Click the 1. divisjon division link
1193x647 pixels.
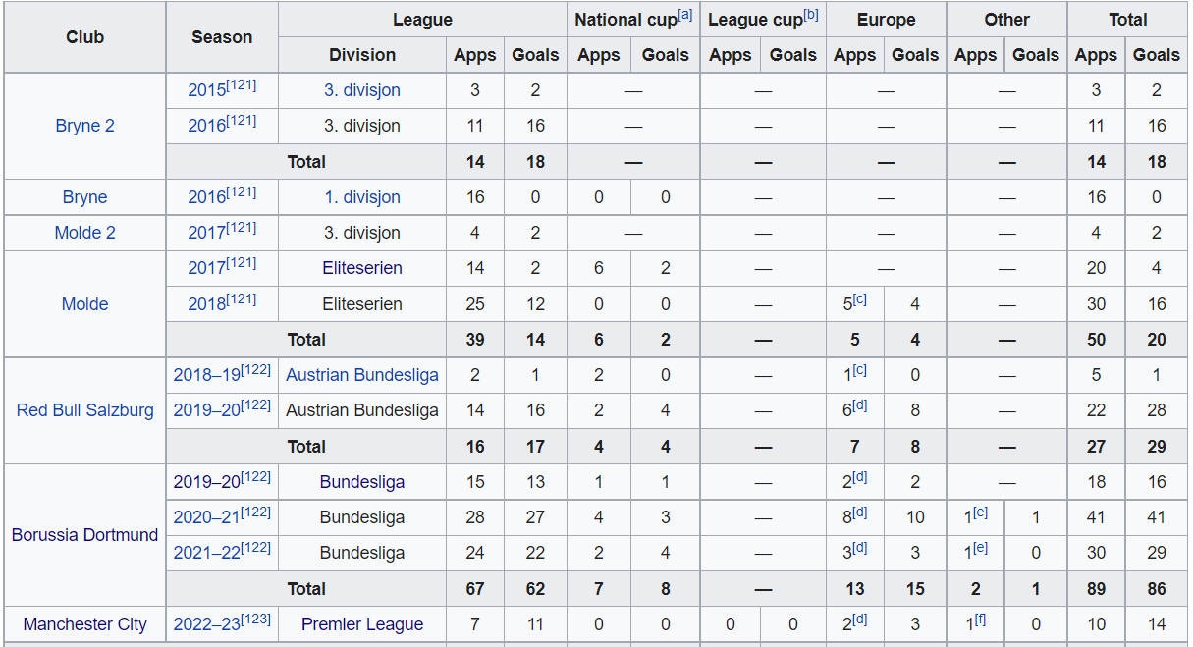pos(362,197)
